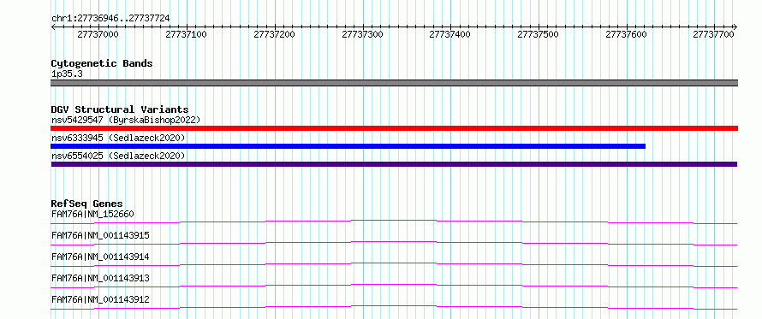This screenshot has width=762, height=319.
Task: Select the magenta FAM76A|NM_001143914 intron line
Action: 394,264
